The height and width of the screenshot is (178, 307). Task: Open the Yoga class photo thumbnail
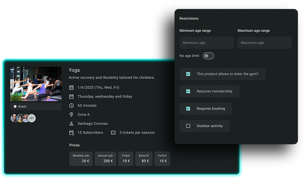36,84
